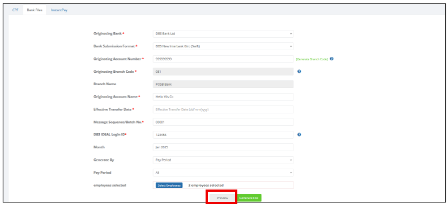Expand the Generate By dropdown
Viewport: 448px width, 207px height.
(223, 160)
